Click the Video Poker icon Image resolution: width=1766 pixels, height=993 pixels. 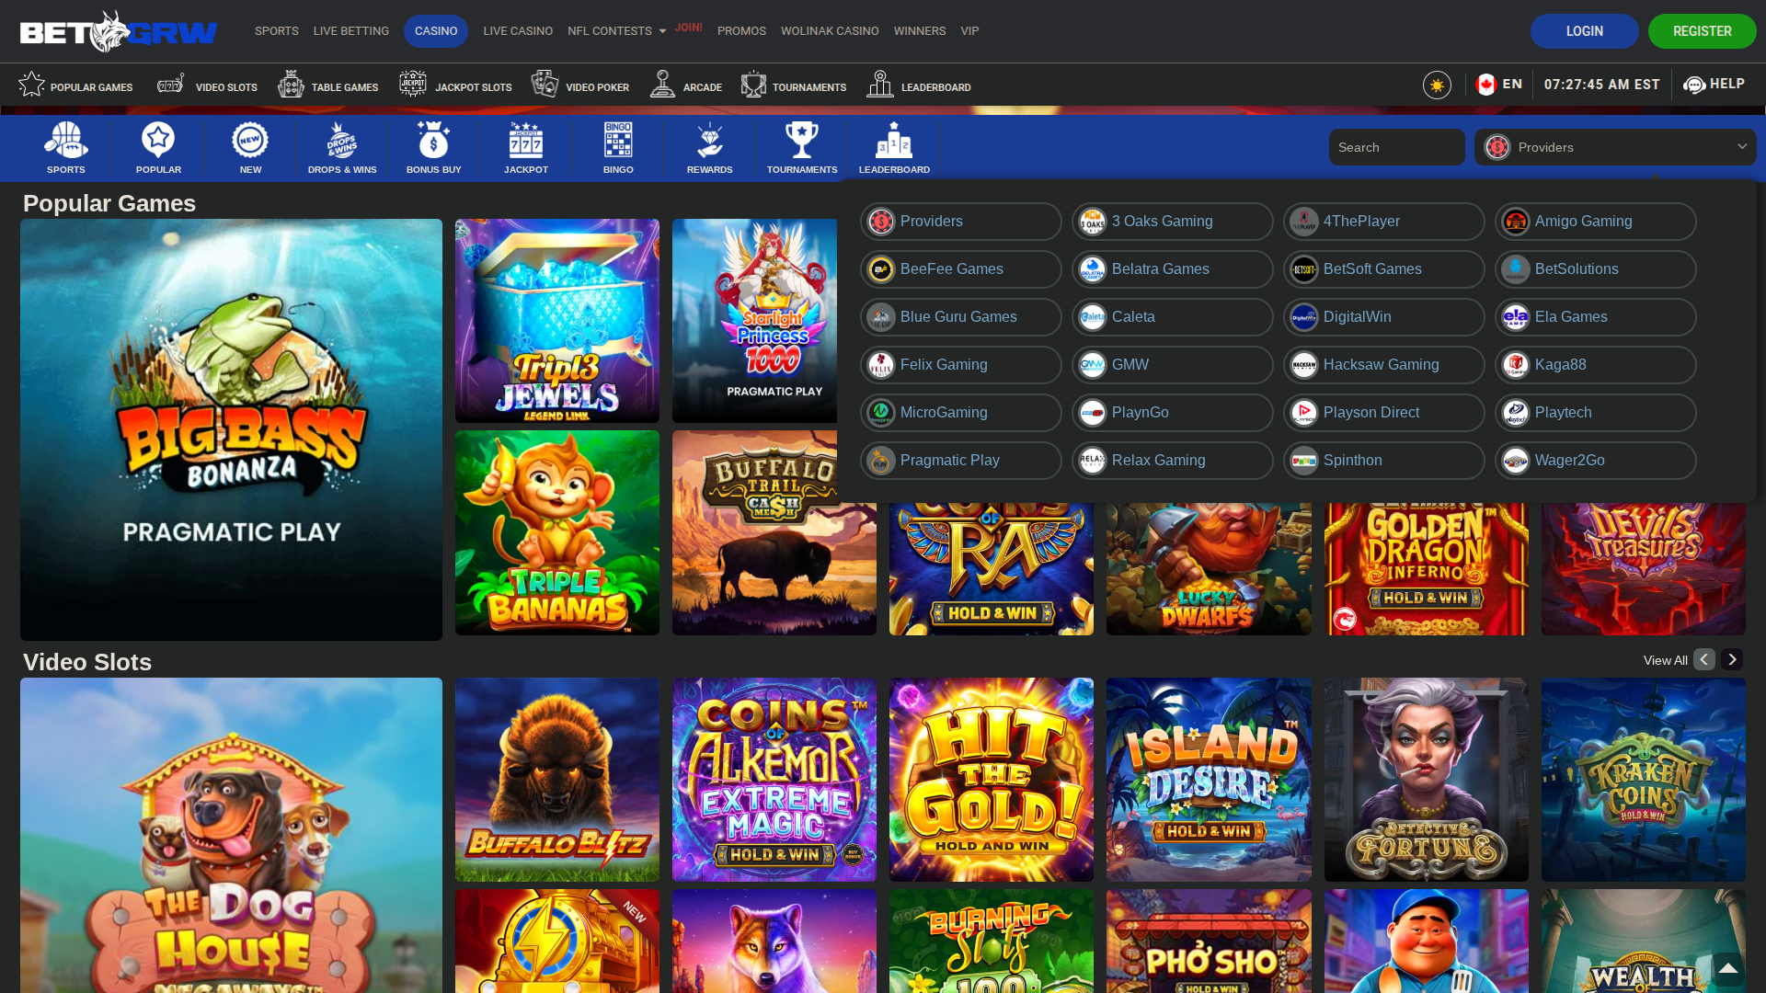[x=545, y=84]
